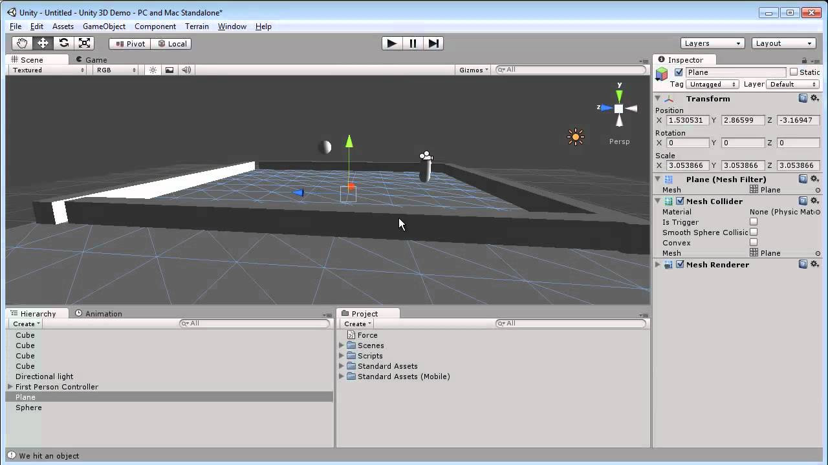Image resolution: width=828 pixels, height=465 pixels.
Task: Open Hierarchy Create button
Action: coord(26,324)
